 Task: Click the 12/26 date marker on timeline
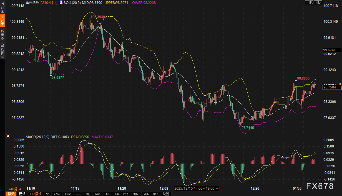pos(255,188)
